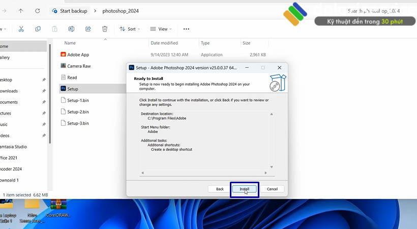Click the Delete trash icon in Explorer toolbar
This screenshot has height=229, width=417.
[x=105, y=29]
